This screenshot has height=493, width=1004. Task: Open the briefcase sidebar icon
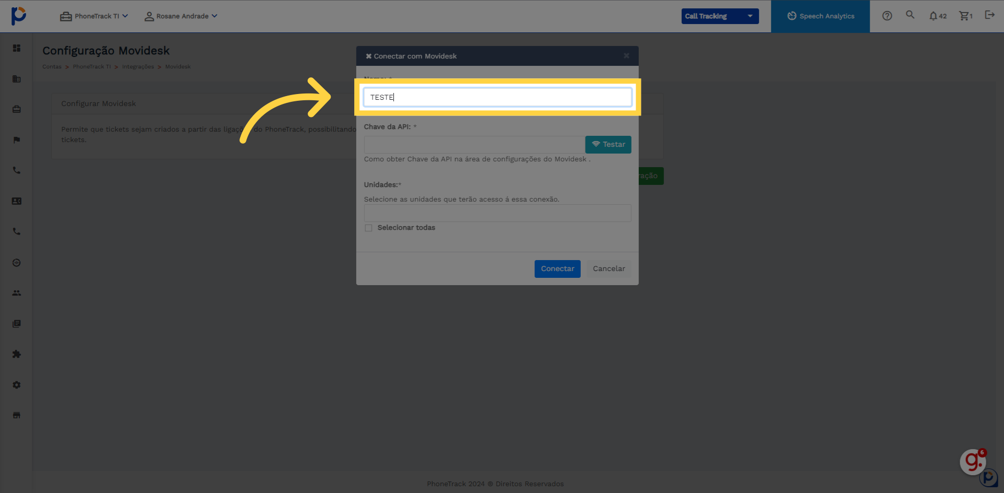[x=17, y=109]
